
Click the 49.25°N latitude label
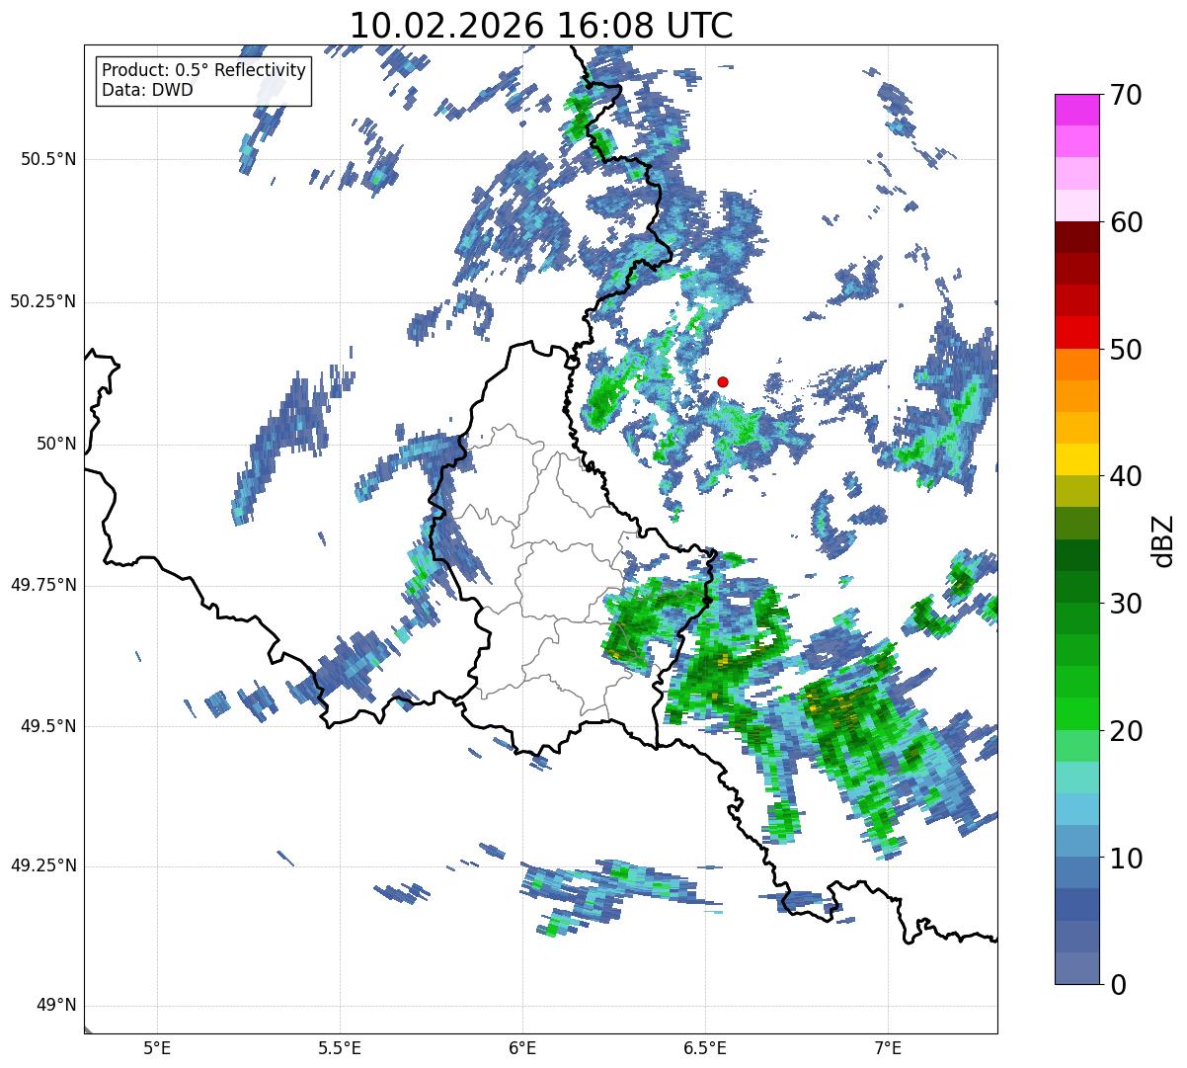(42, 866)
